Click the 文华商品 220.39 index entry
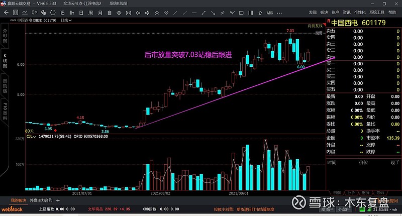This screenshot has width=402, height=216. coord(109,209)
